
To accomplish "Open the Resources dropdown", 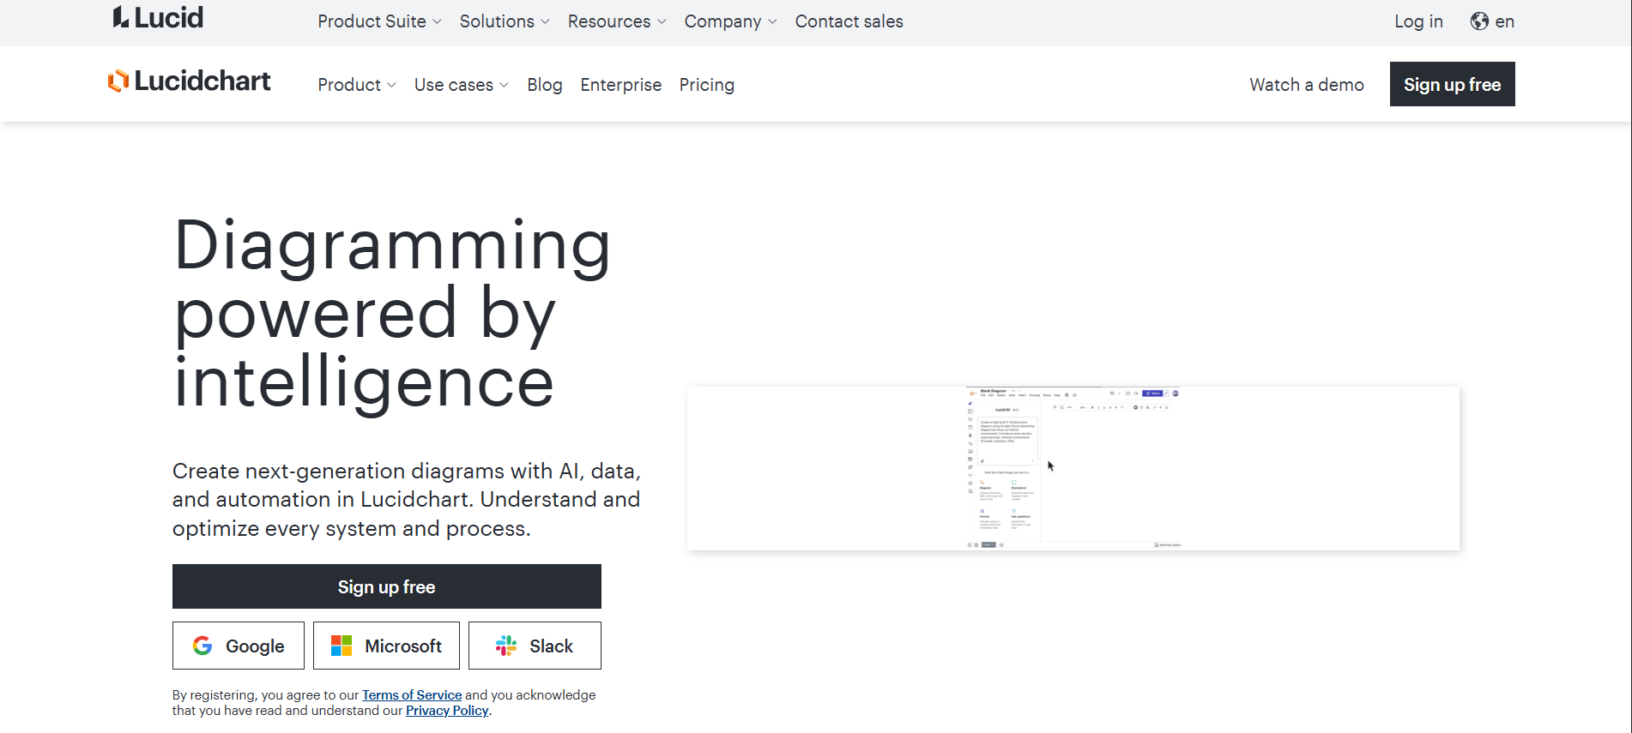I will pos(617,21).
